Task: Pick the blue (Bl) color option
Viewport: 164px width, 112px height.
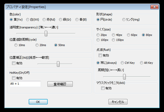Action: click(77, 20)
